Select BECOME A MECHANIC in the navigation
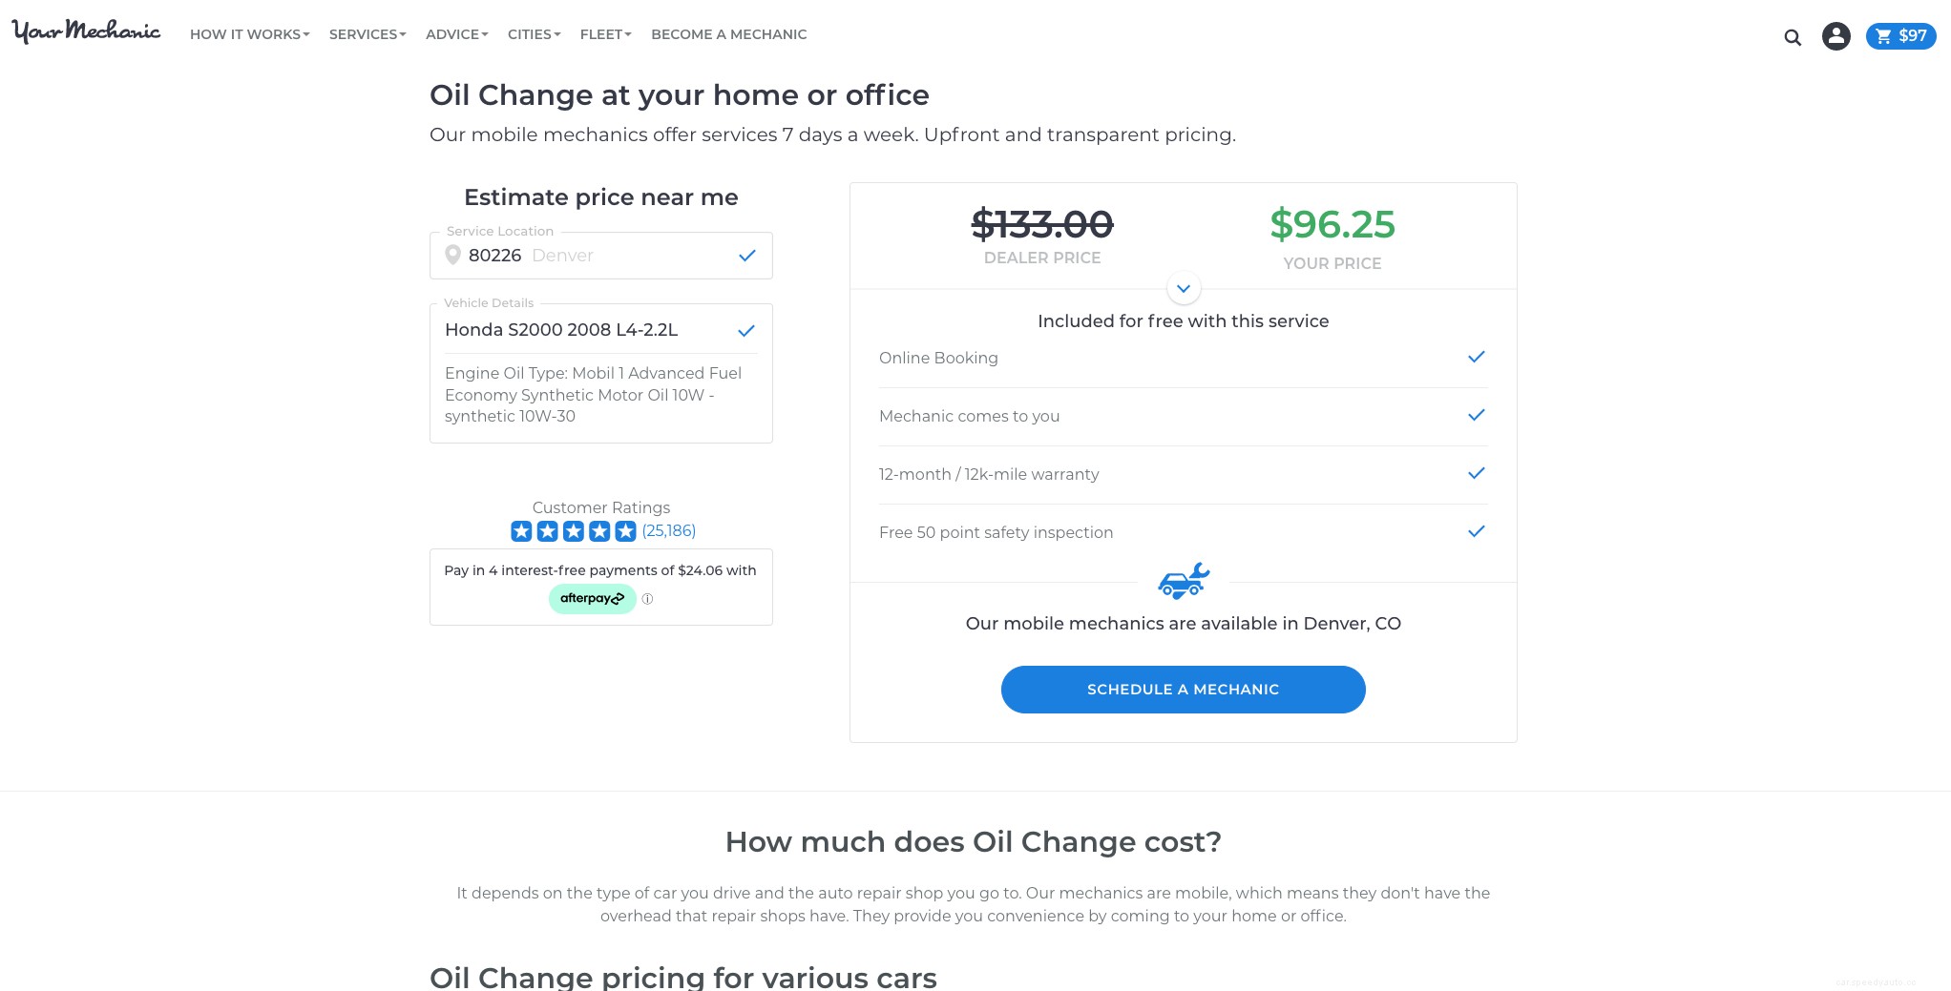Screen dimensions: 1951x991 pyautogui.click(x=727, y=34)
